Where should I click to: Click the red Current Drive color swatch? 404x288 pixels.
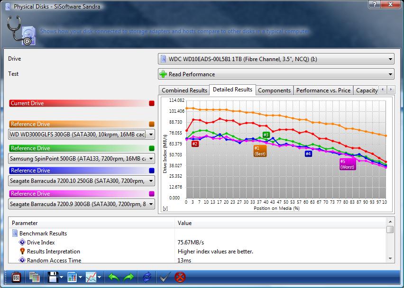coord(152,103)
